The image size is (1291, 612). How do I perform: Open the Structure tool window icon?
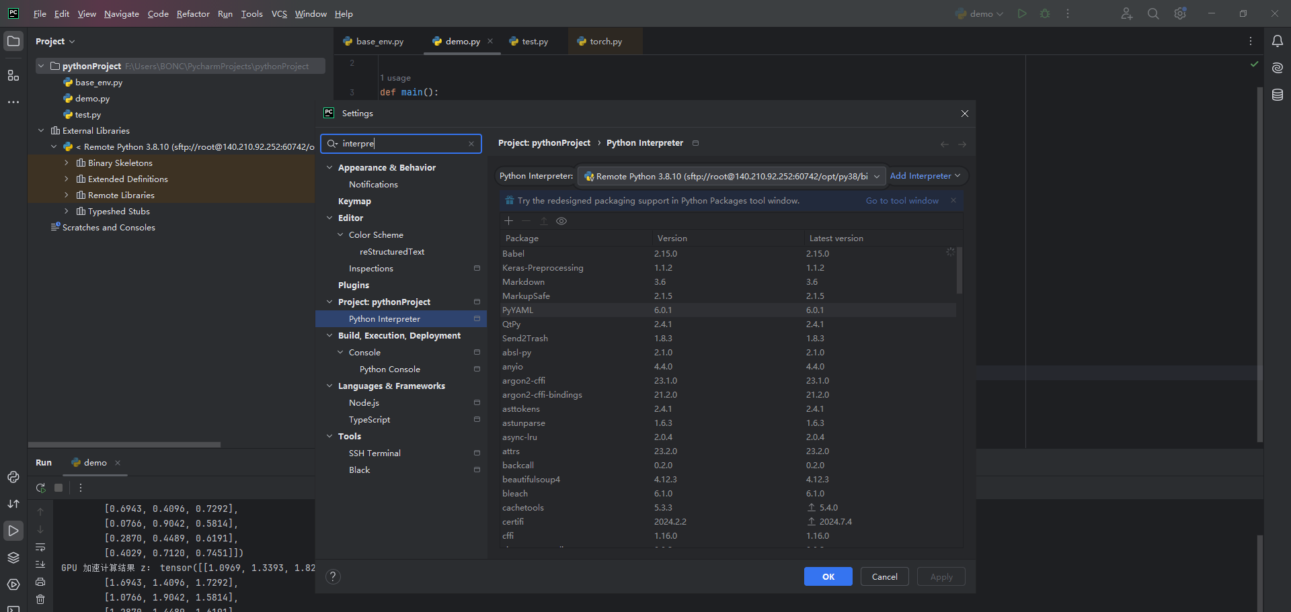point(13,75)
